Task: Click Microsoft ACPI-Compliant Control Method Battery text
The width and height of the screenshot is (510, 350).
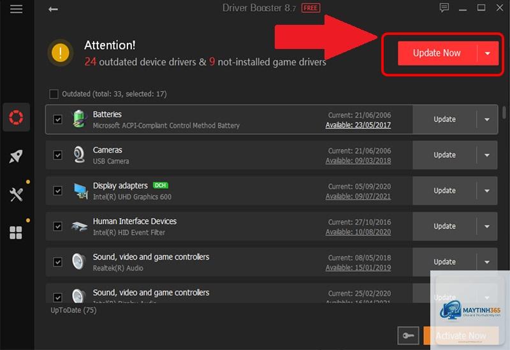Action: [166, 125]
